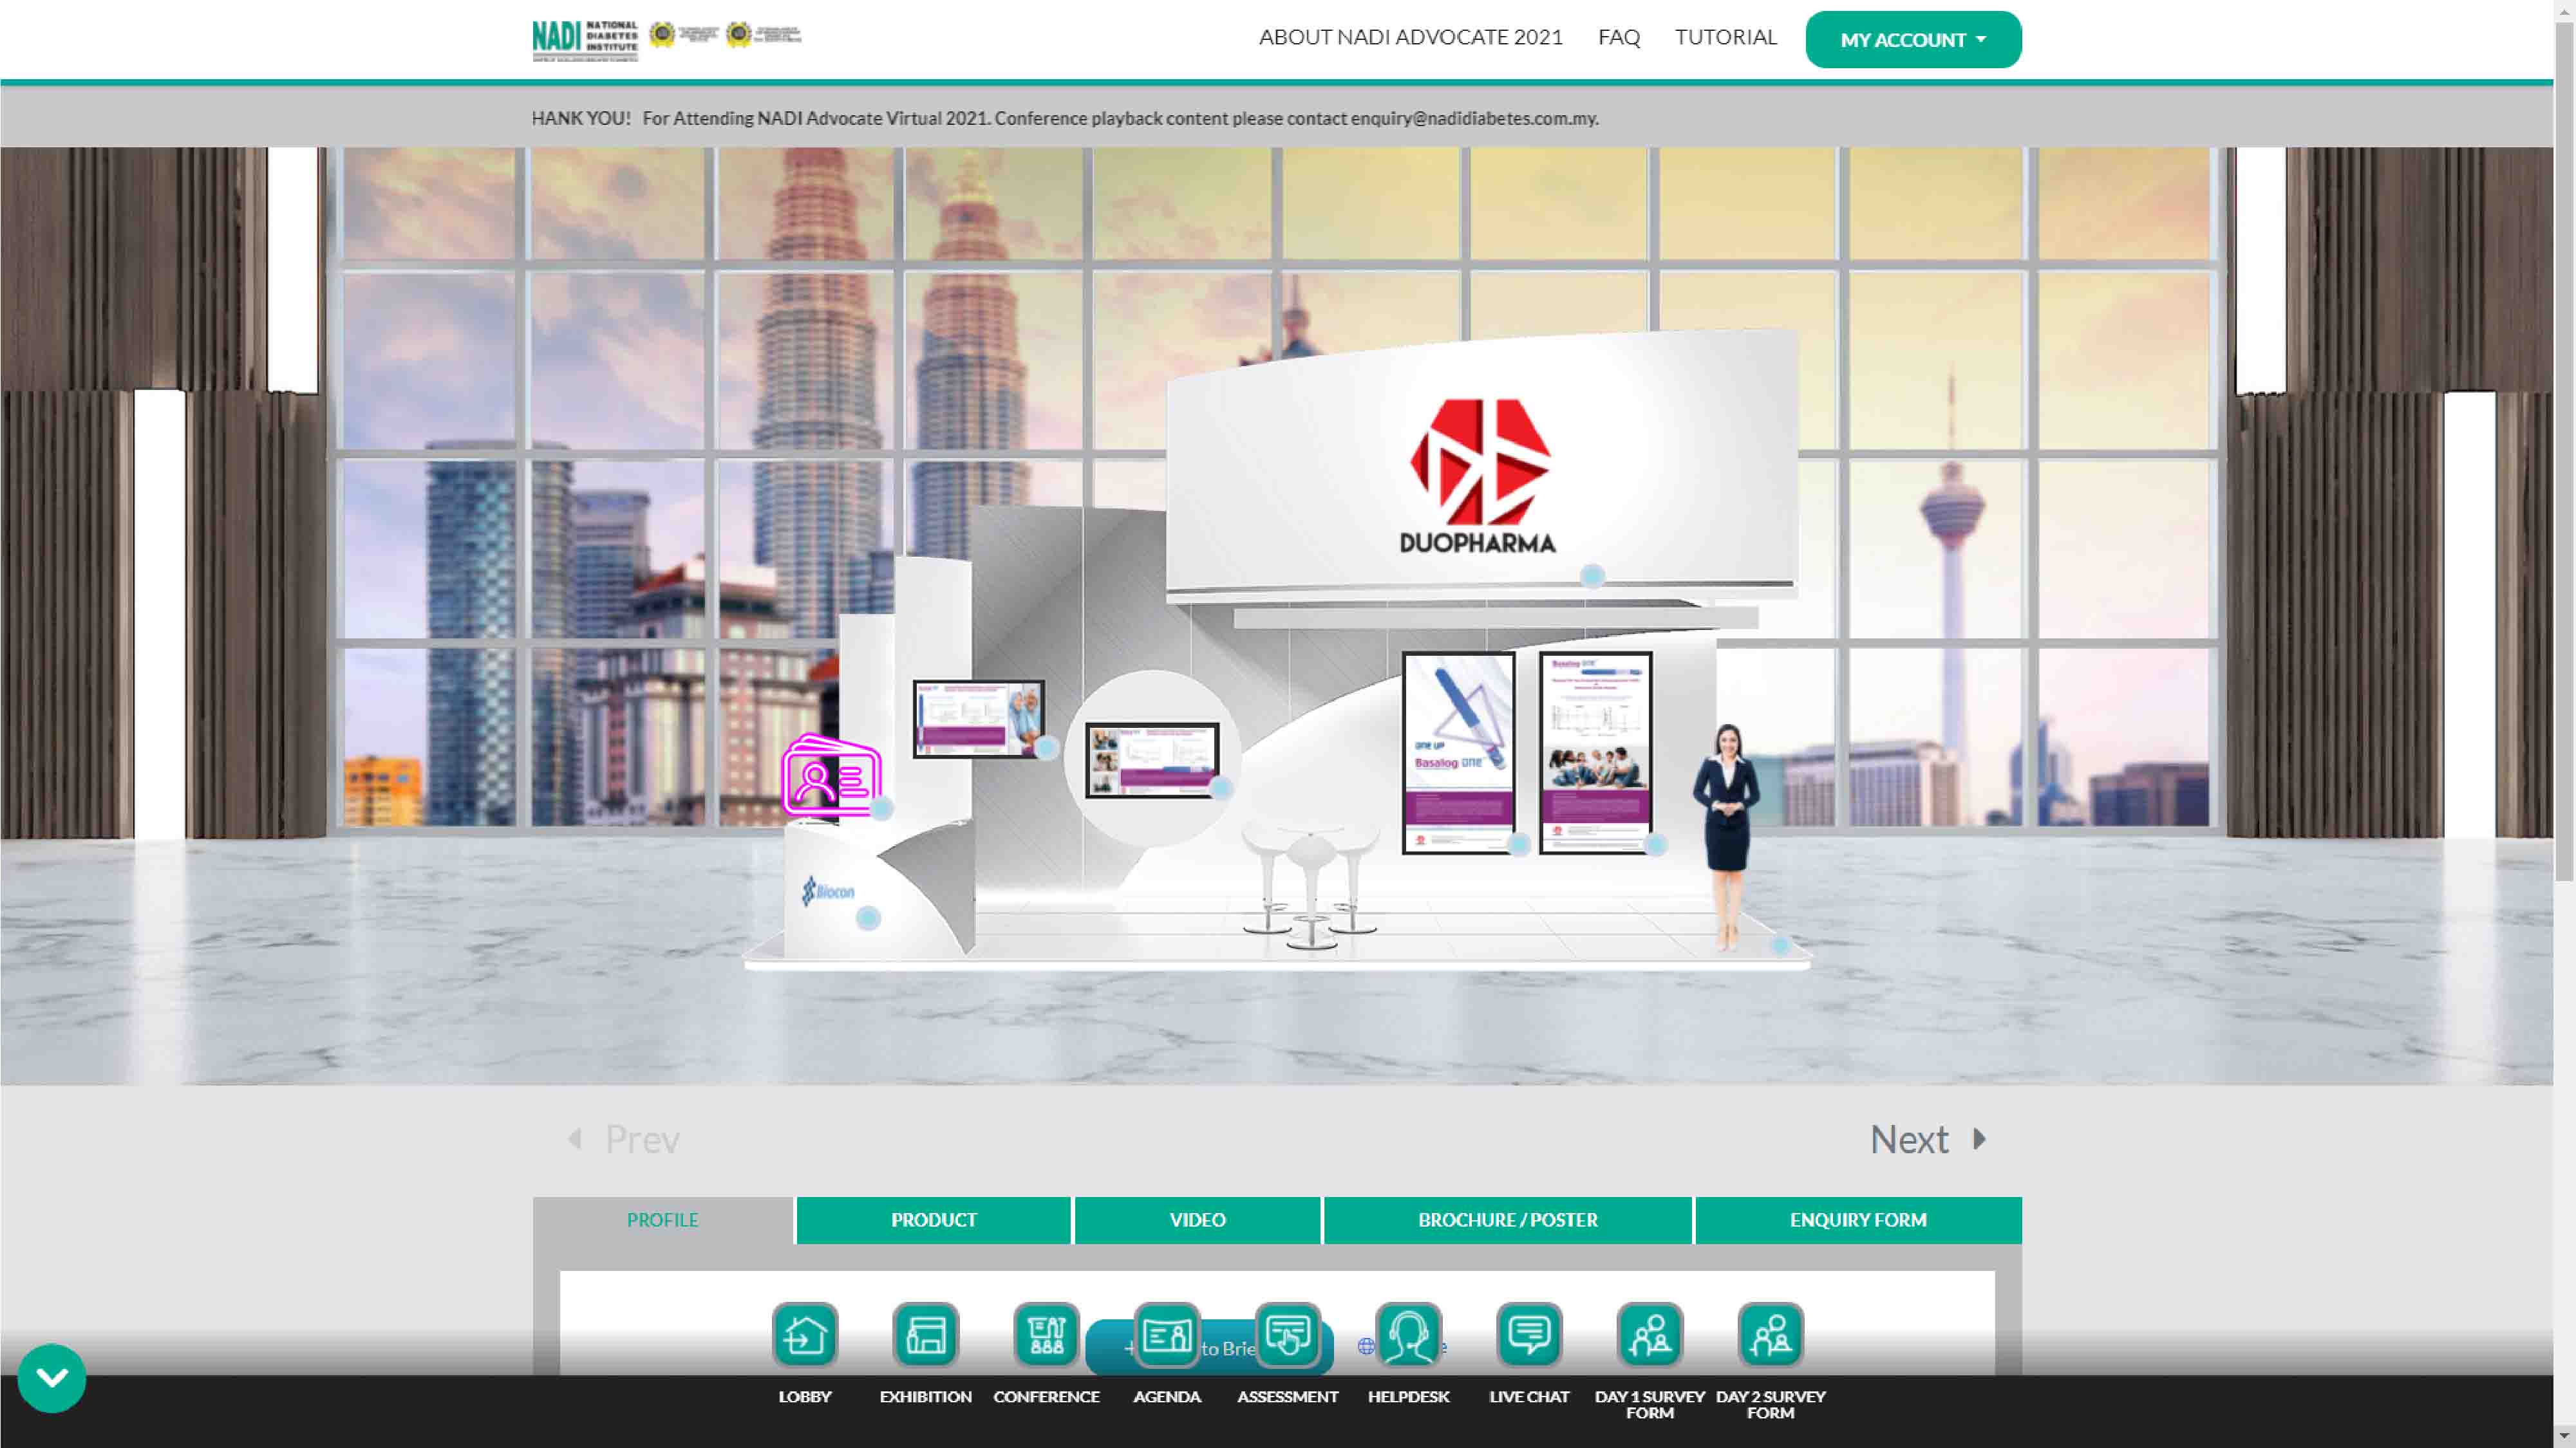This screenshot has height=1448, width=2576.
Task: Switch to the Brochure / Poster tab
Action: click(x=1507, y=1220)
